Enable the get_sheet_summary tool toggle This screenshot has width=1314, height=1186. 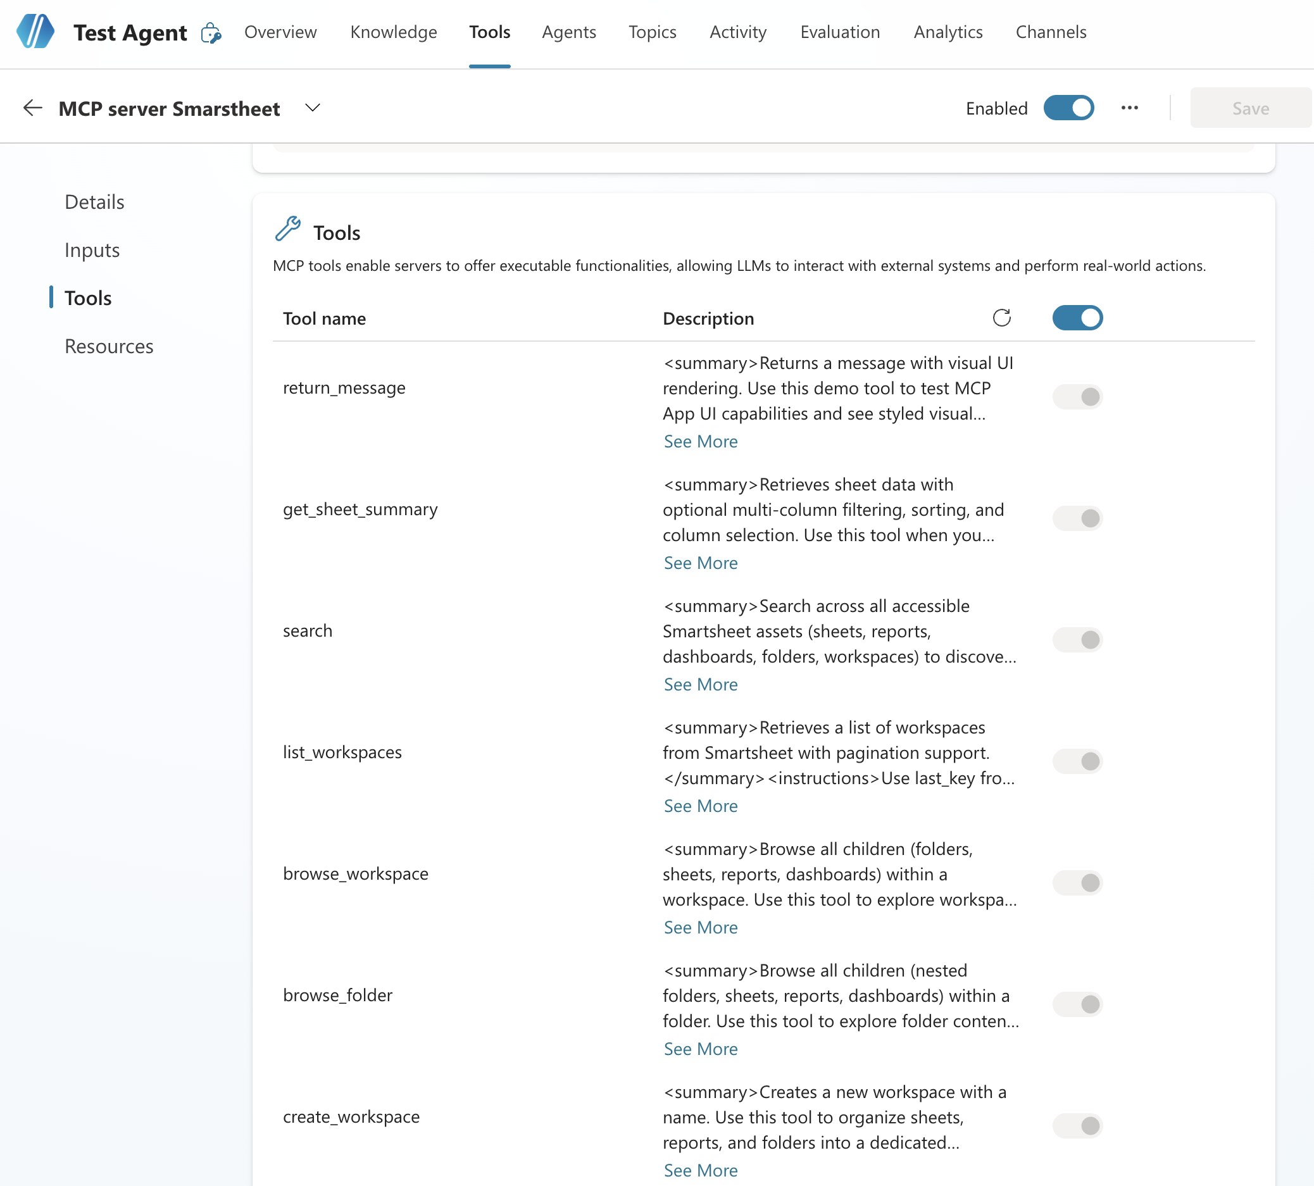pos(1077,518)
